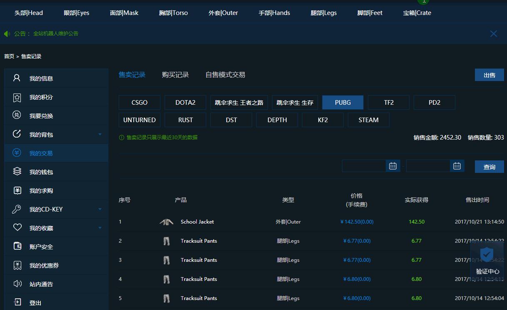
Task: Filter records by UNTURNED
Action: 140,120
